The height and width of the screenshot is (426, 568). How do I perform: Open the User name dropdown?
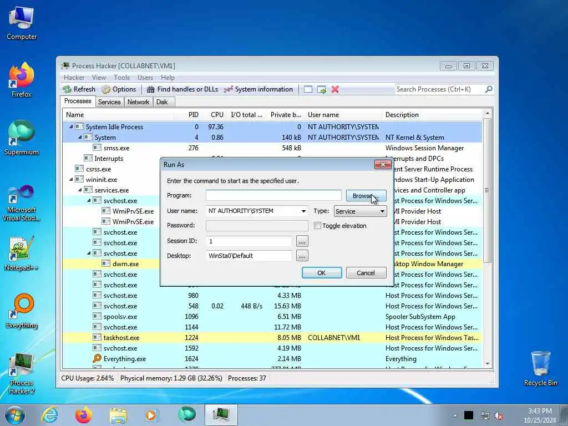point(303,211)
